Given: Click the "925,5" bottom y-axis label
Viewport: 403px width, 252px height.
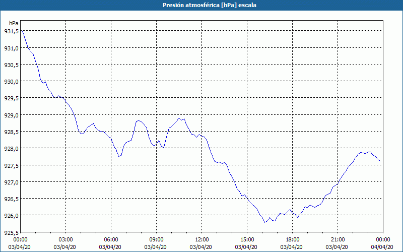Looking at the screenshot, I should pyautogui.click(x=11, y=232).
